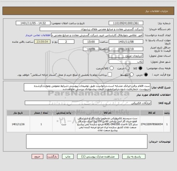Click the جزئیات اطلاعات نیاز header title
177x171 pixels.
157,11
